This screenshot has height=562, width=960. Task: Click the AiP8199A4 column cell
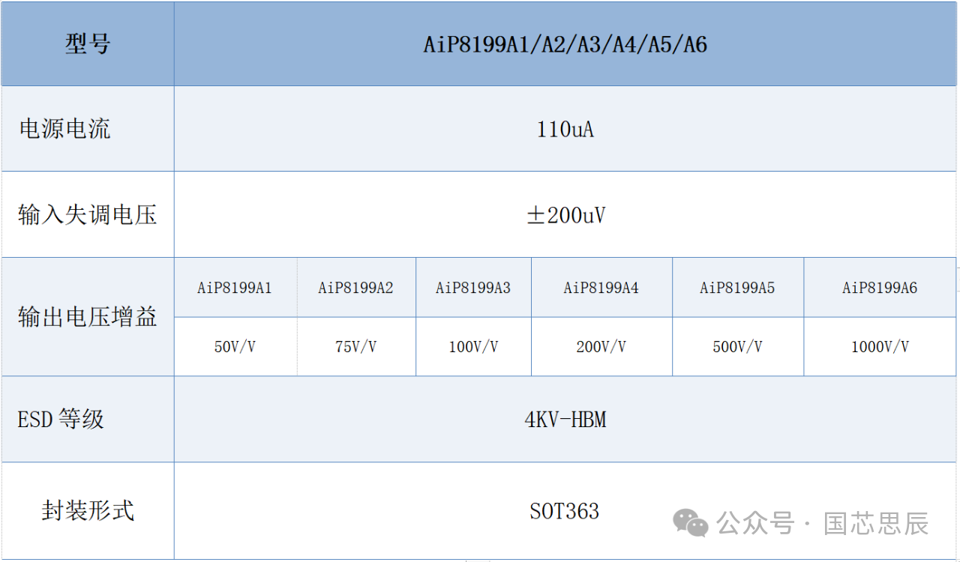601,288
